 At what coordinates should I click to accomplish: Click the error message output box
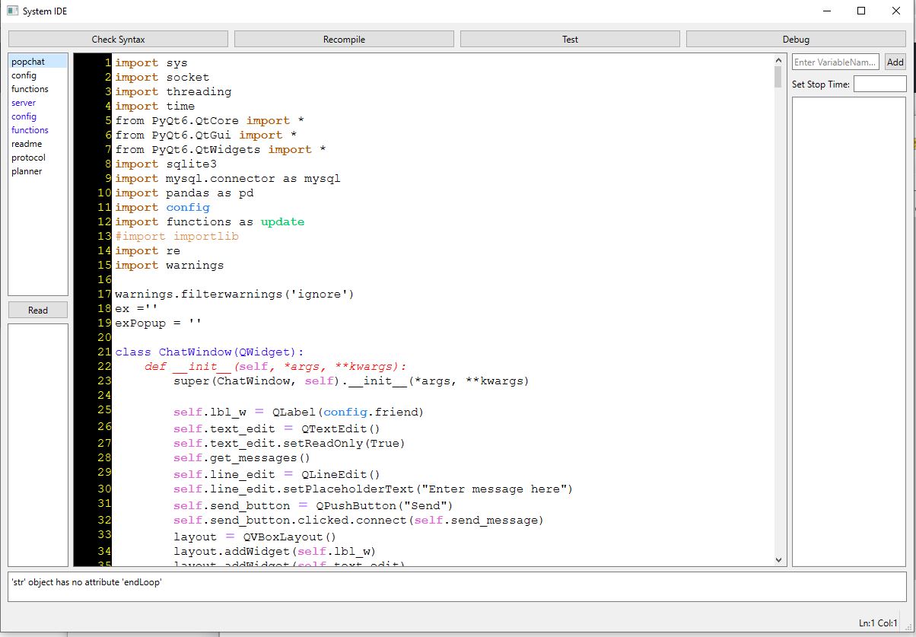coord(457,587)
